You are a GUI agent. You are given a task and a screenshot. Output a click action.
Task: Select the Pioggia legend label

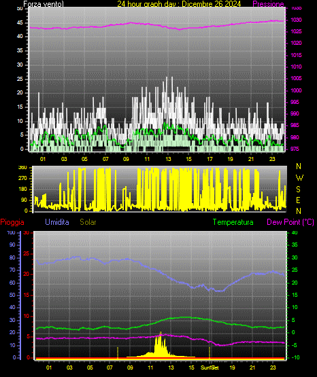tap(12, 222)
